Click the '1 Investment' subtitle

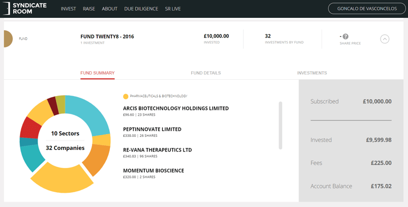click(x=92, y=43)
